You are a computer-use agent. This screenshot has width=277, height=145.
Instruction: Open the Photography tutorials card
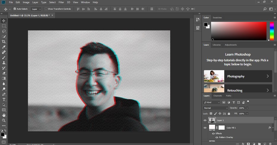238,76
